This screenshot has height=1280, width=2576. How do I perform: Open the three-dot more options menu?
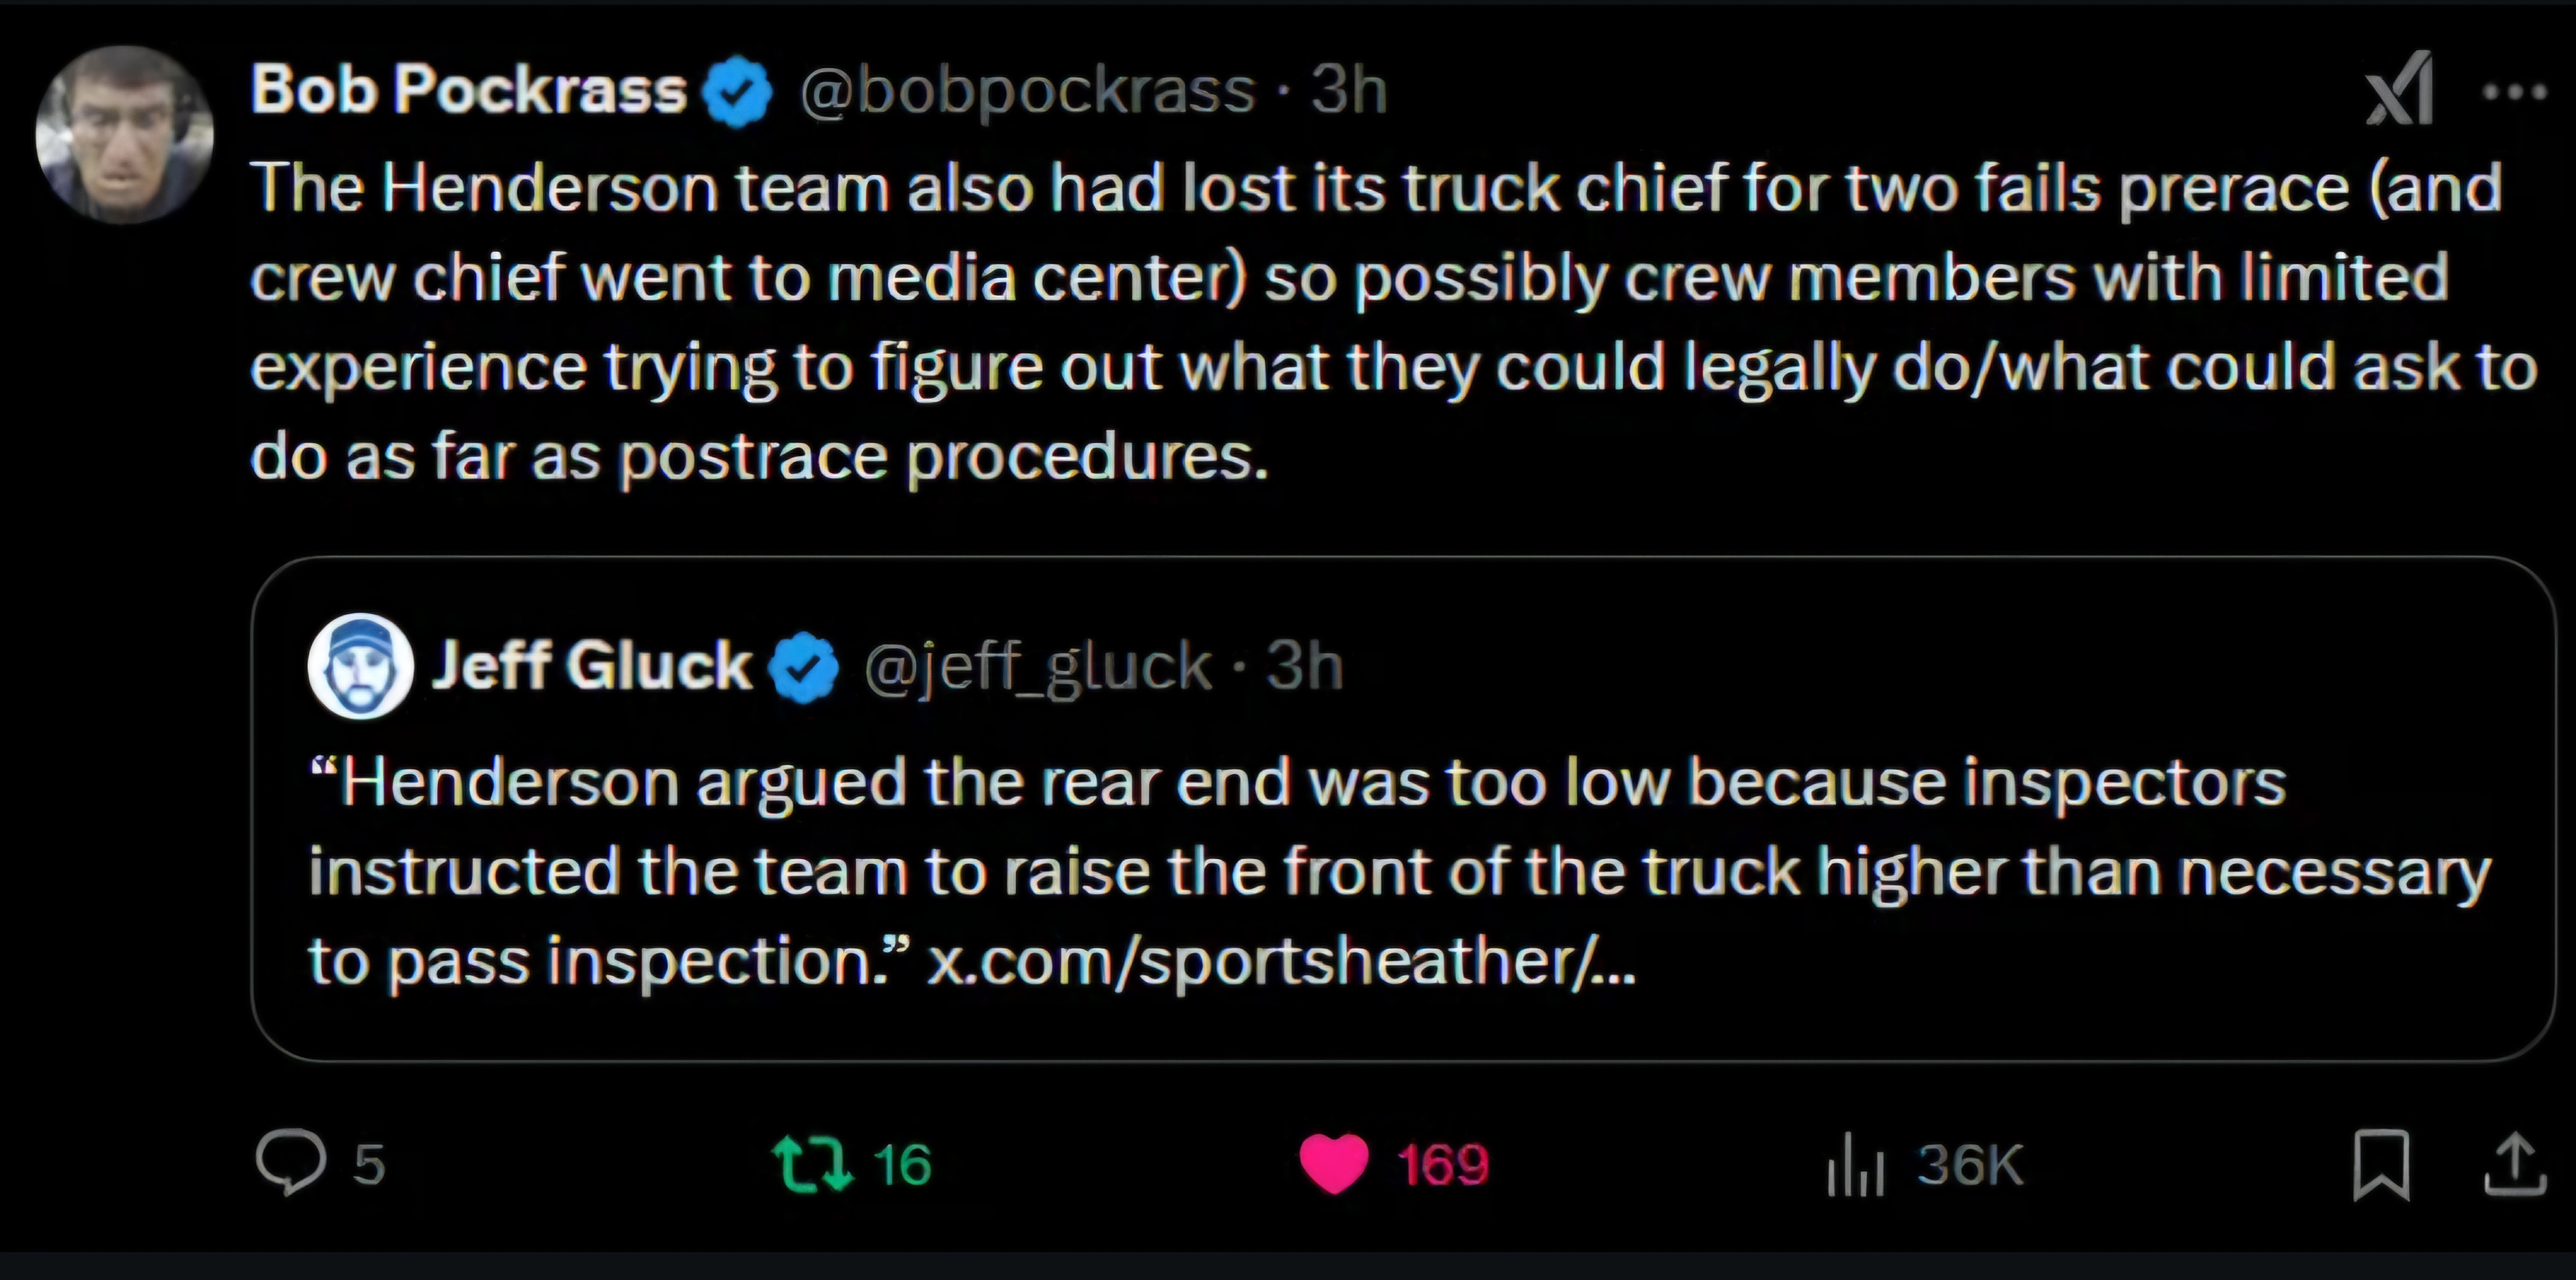coord(2514,92)
